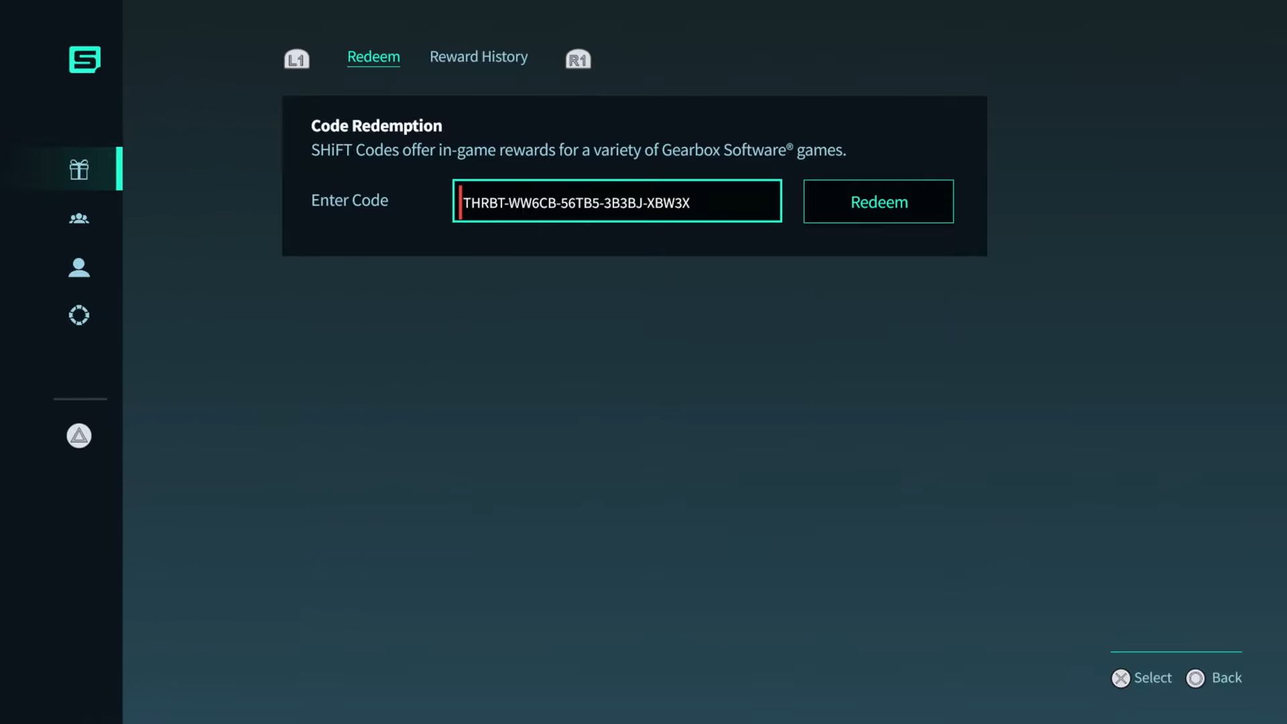Click the circle button icon beside Back
This screenshot has width=1287, height=724.
click(1195, 678)
